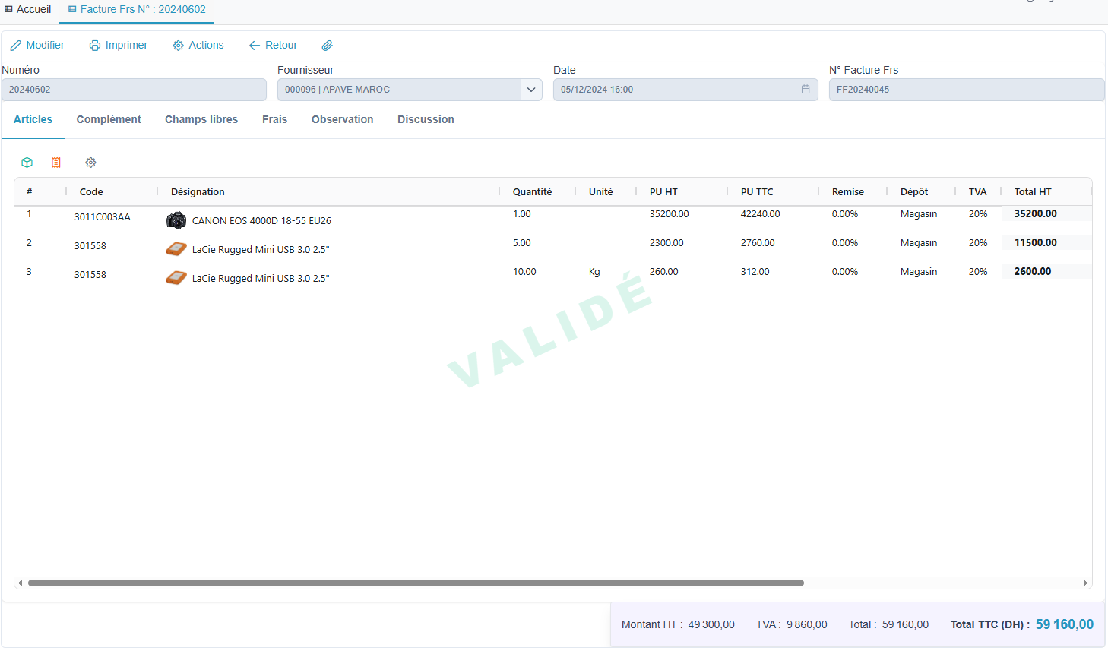The width and height of the screenshot is (1108, 654).
Task: Expand the Fournisseur dropdown
Action: [x=531, y=90]
